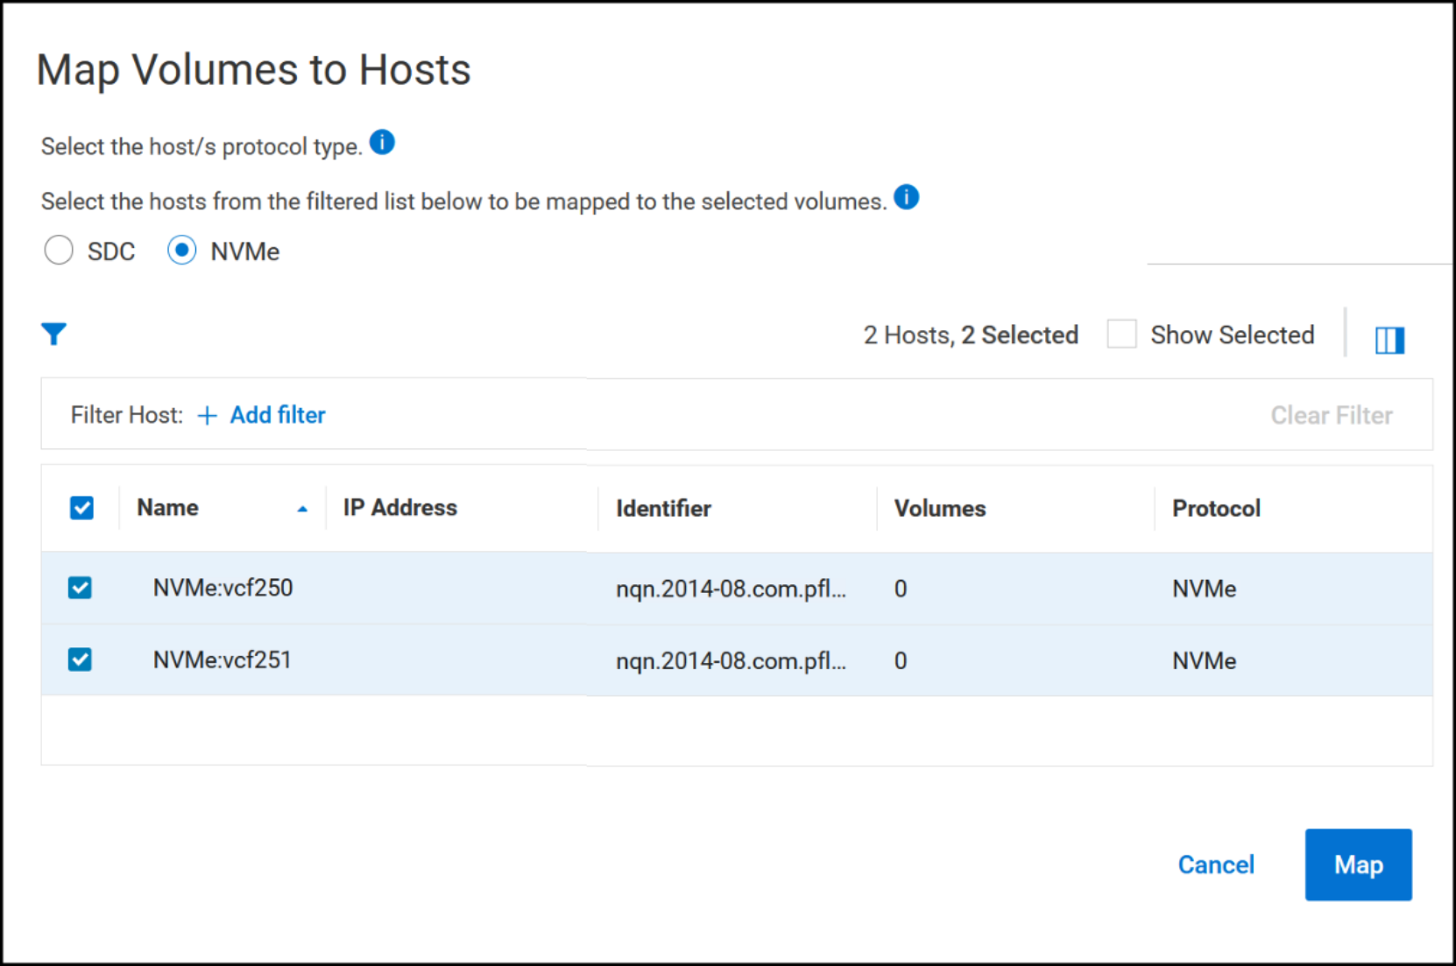
Task: Uncheck the NVMe:vcf250 host checkbox
Action: 80,588
